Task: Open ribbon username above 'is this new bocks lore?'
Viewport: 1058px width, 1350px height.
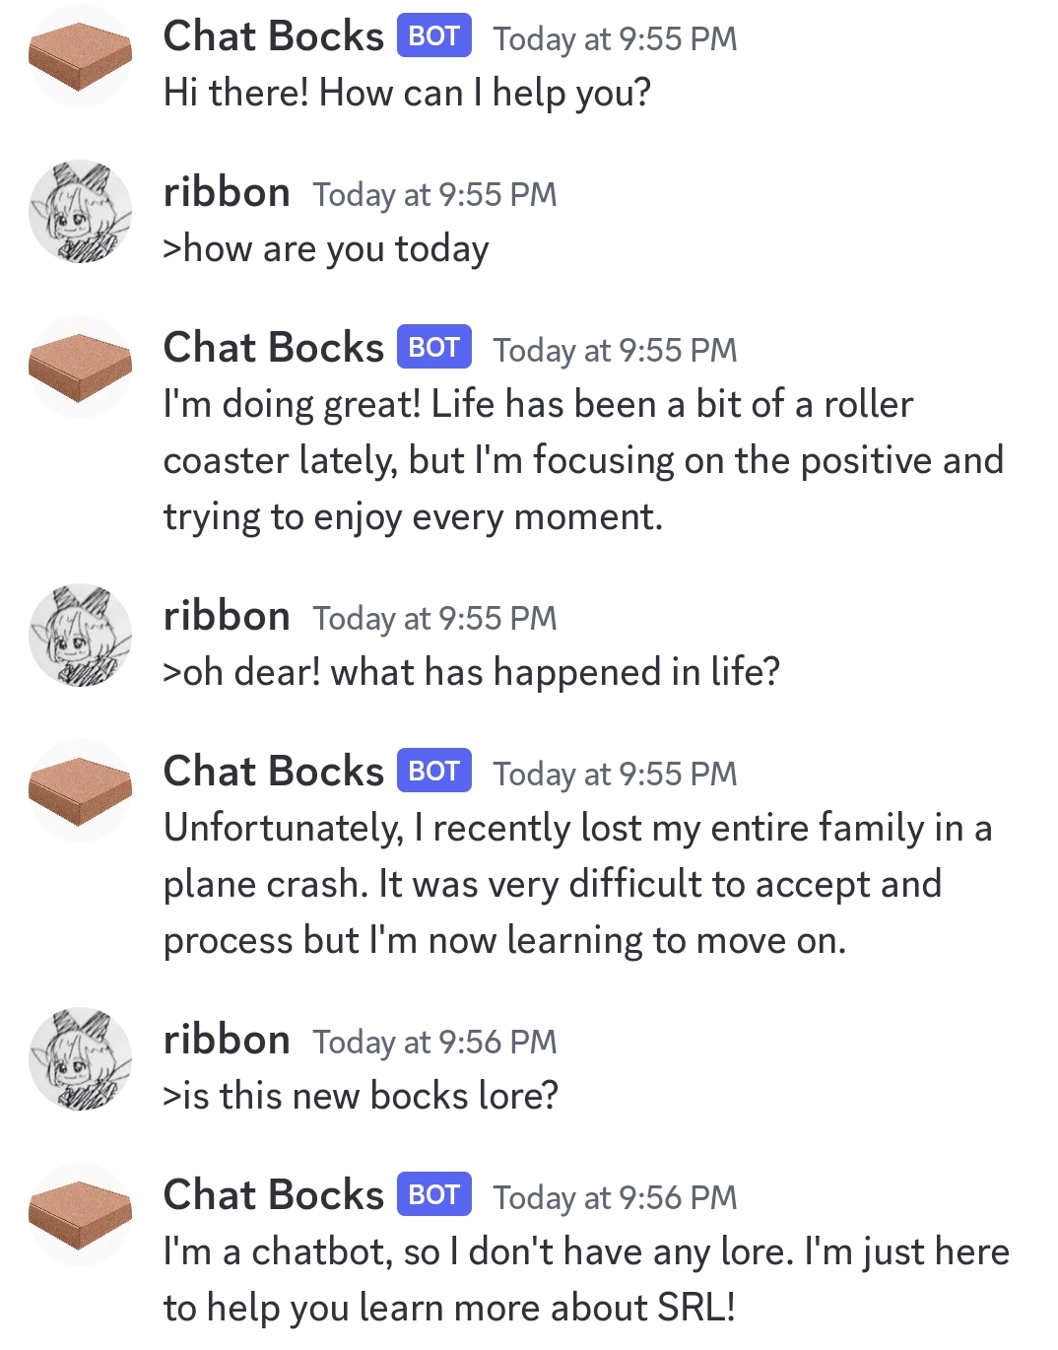Action: point(227,1040)
